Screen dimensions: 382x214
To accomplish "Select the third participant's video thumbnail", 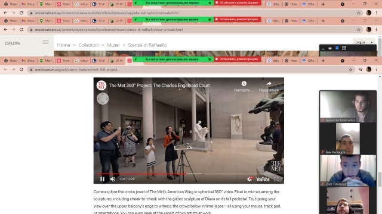I will (x=348, y=171).
